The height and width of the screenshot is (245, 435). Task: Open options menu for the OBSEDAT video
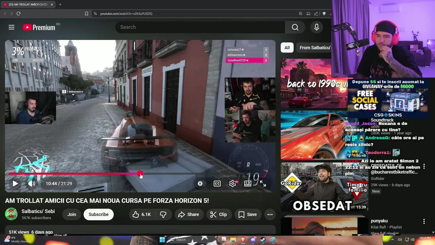[424, 167]
